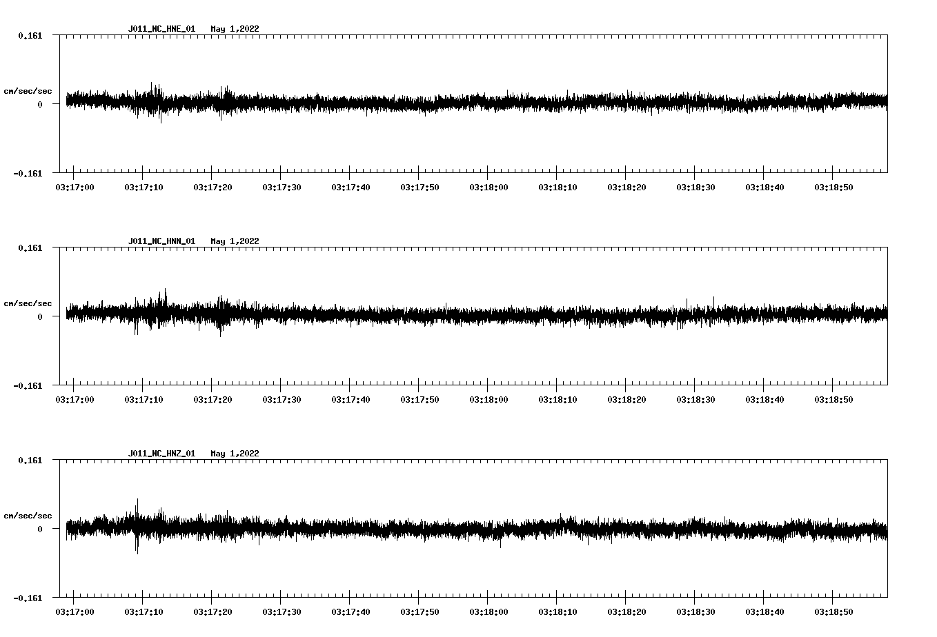Click the 03:18:10 label under HNZ plot
The height and width of the screenshot is (637, 937).
[558, 612]
